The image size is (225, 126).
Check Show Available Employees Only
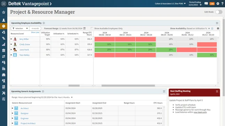pos(92,29)
